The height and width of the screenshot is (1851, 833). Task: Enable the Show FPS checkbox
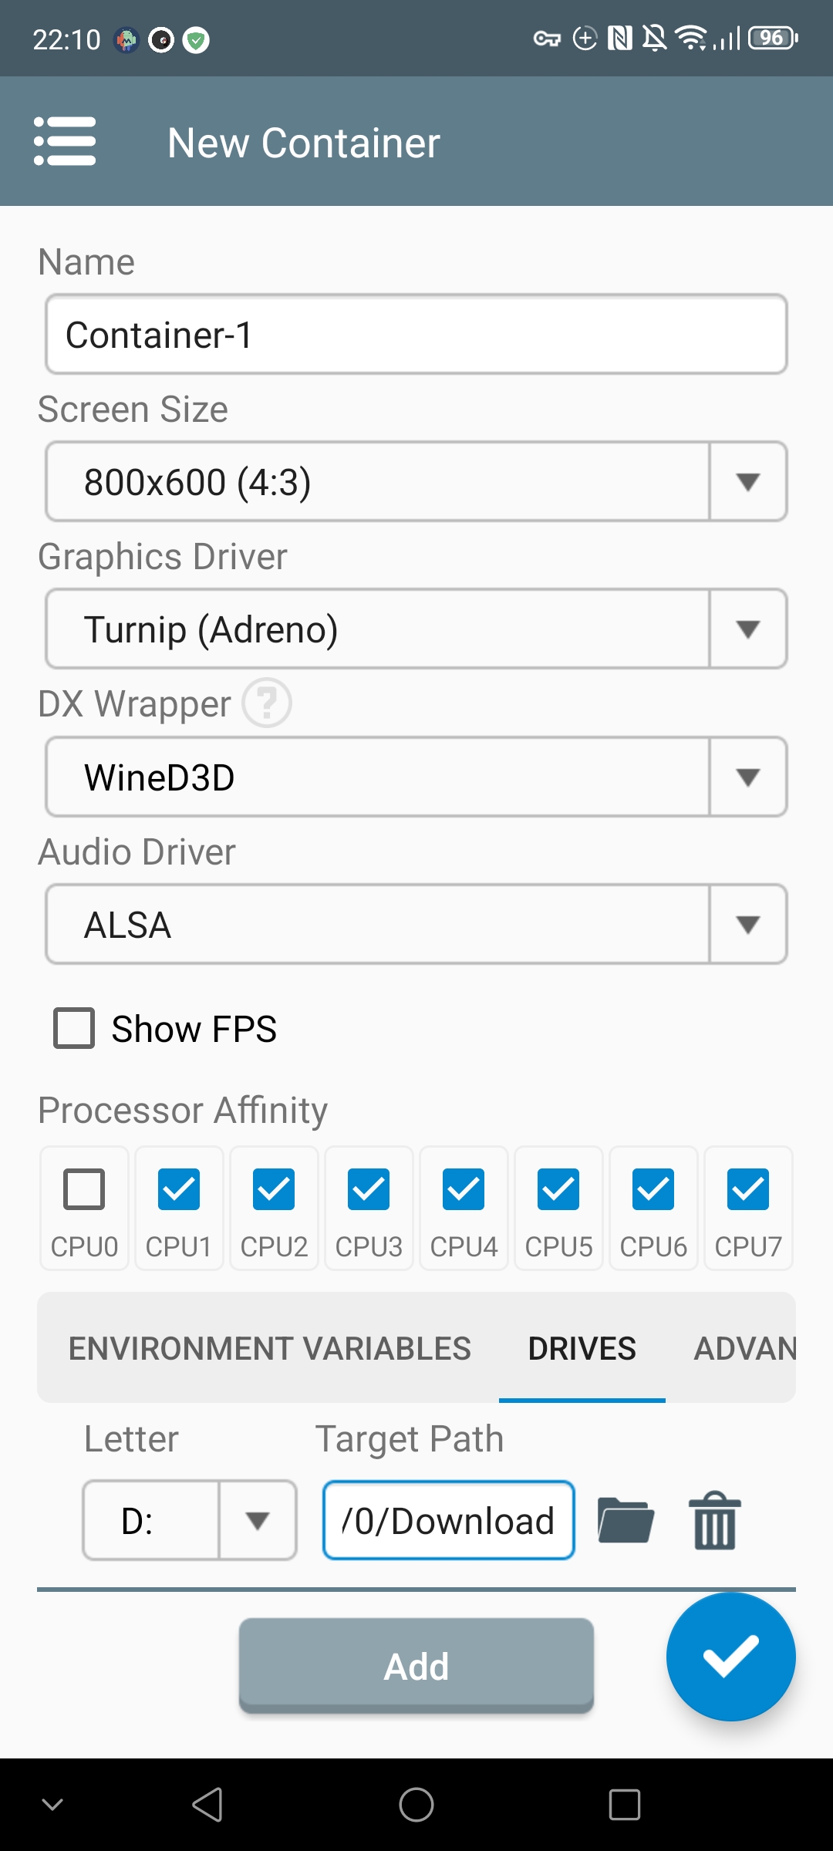click(74, 1028)
